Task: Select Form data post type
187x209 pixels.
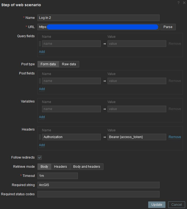Action: point(48,64)
